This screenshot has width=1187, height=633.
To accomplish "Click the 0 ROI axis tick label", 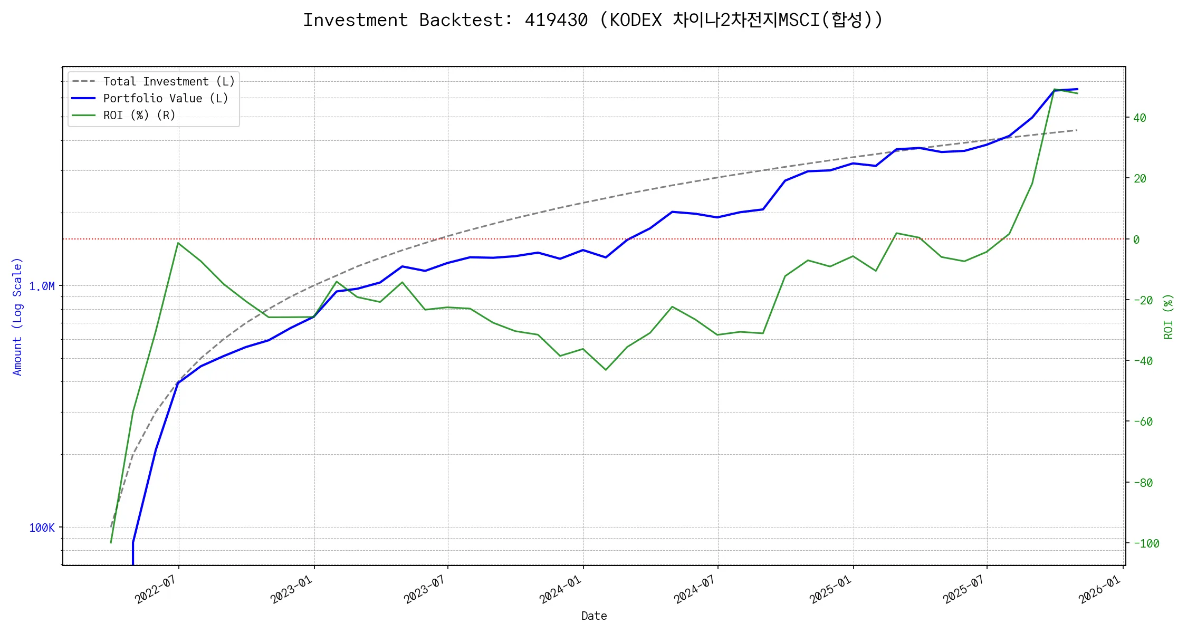I will point(1136,240).
